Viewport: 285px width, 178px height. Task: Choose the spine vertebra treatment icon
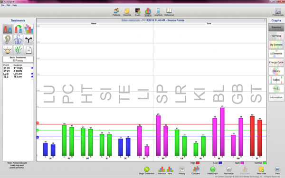coord(8,50)
